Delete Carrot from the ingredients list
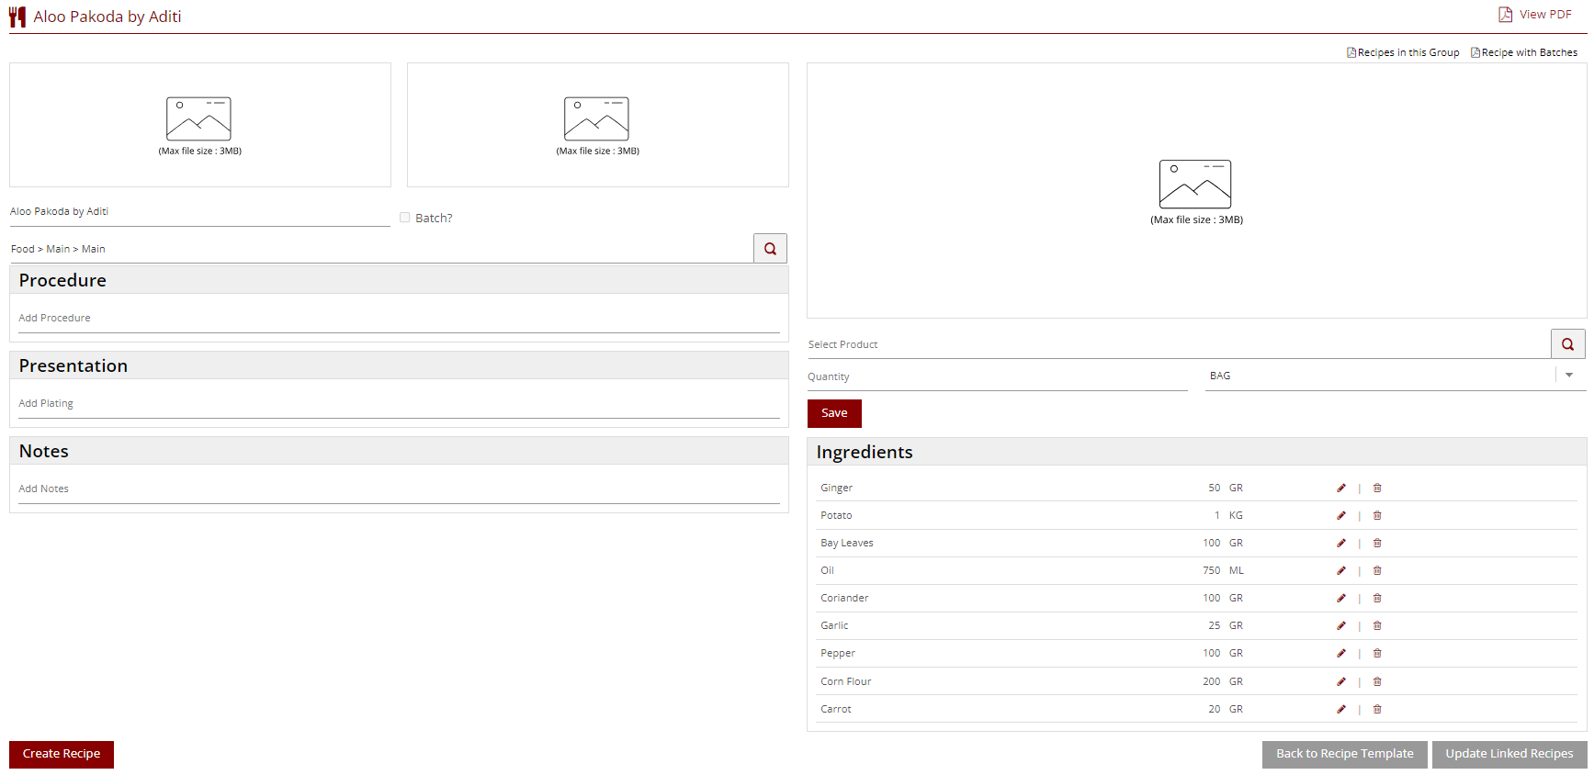Image resolution: width=1594 pixels, height=775 pixels. pos(1376,710)
